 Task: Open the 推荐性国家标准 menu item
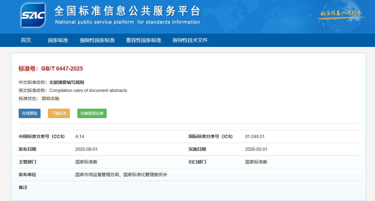[144, 40]
